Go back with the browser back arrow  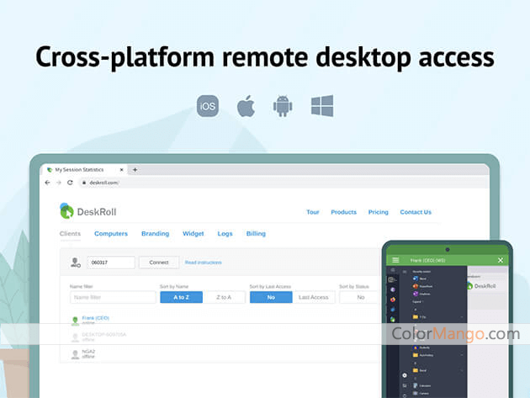[47, 183]
